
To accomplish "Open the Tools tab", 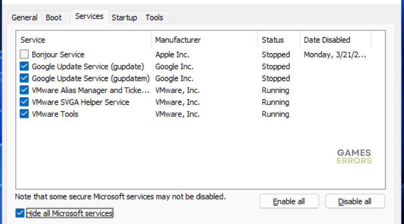I will click(x=154, y=17).
